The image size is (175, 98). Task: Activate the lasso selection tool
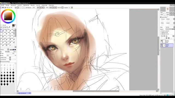(x=3, y=25)
